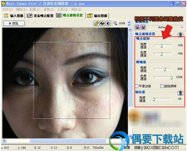Click the B:8 status bar value
This screenshot has height=151, width=187.
[x=69, y=148]
